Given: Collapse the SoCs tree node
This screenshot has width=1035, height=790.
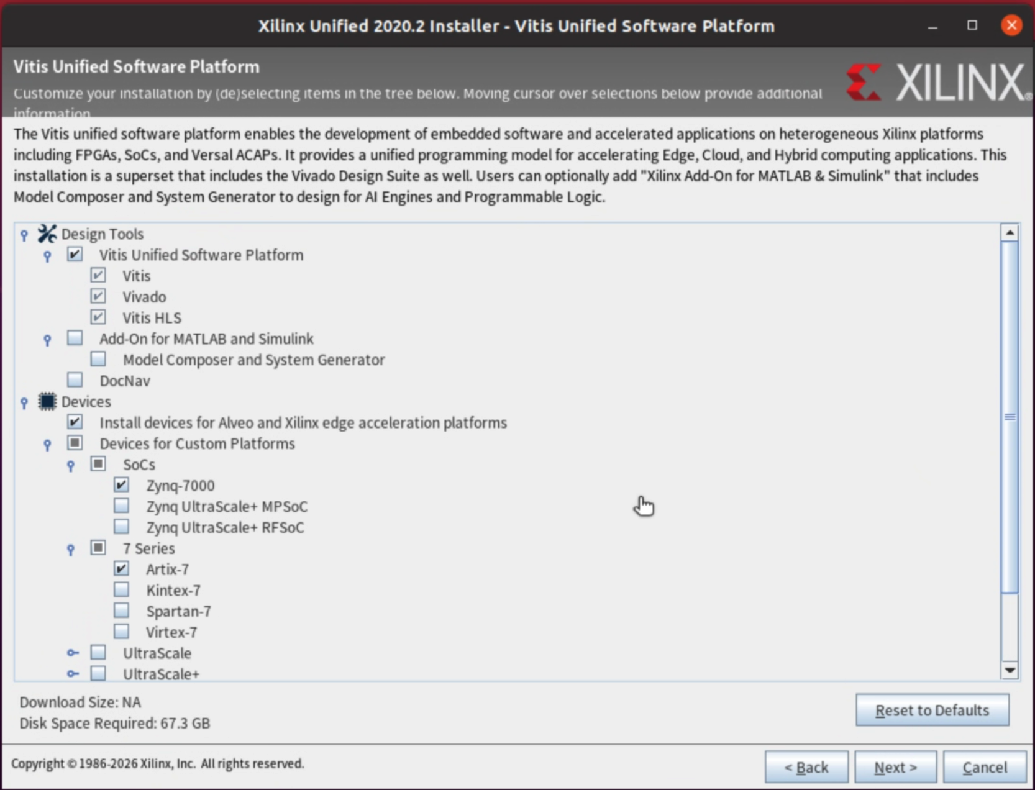Looking at the screenshot, I should pyautogui.click(x=71, y=465).
